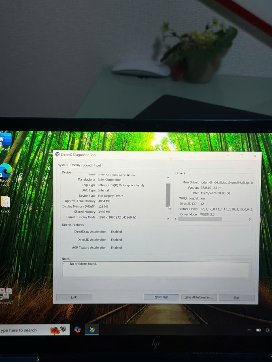Viewport: 272px width, 362px height.
Task: Click the Next Page button
Action: point(161,297)
